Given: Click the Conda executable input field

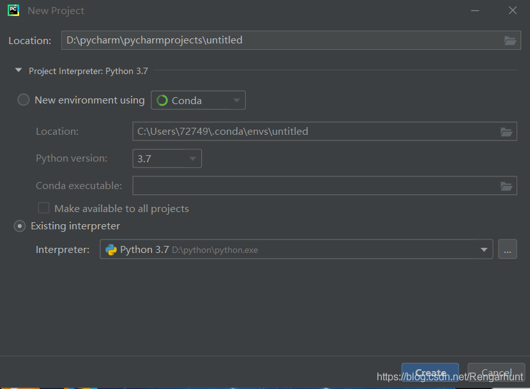Looking at the screenshot, I should click(x=324, y=185).
